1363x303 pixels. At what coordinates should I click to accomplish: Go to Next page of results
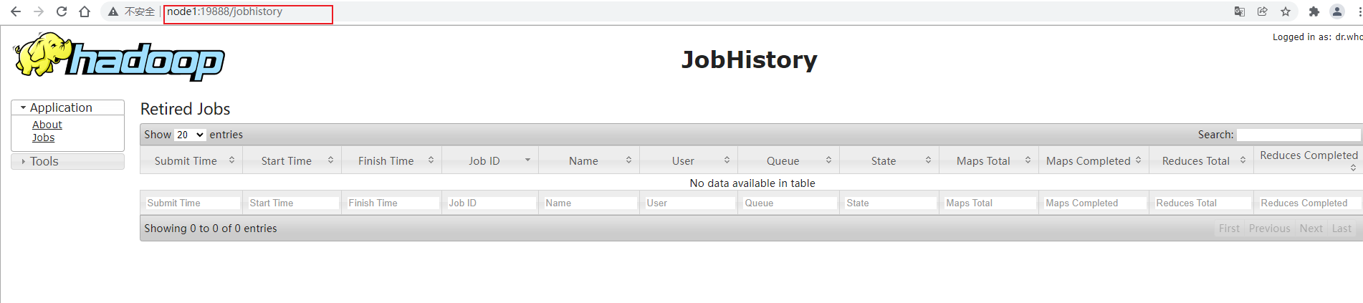1311,229
